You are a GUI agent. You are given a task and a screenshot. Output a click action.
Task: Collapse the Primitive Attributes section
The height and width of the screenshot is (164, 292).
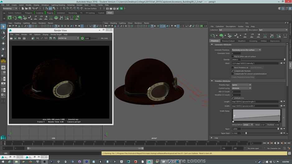click(212, 81)
